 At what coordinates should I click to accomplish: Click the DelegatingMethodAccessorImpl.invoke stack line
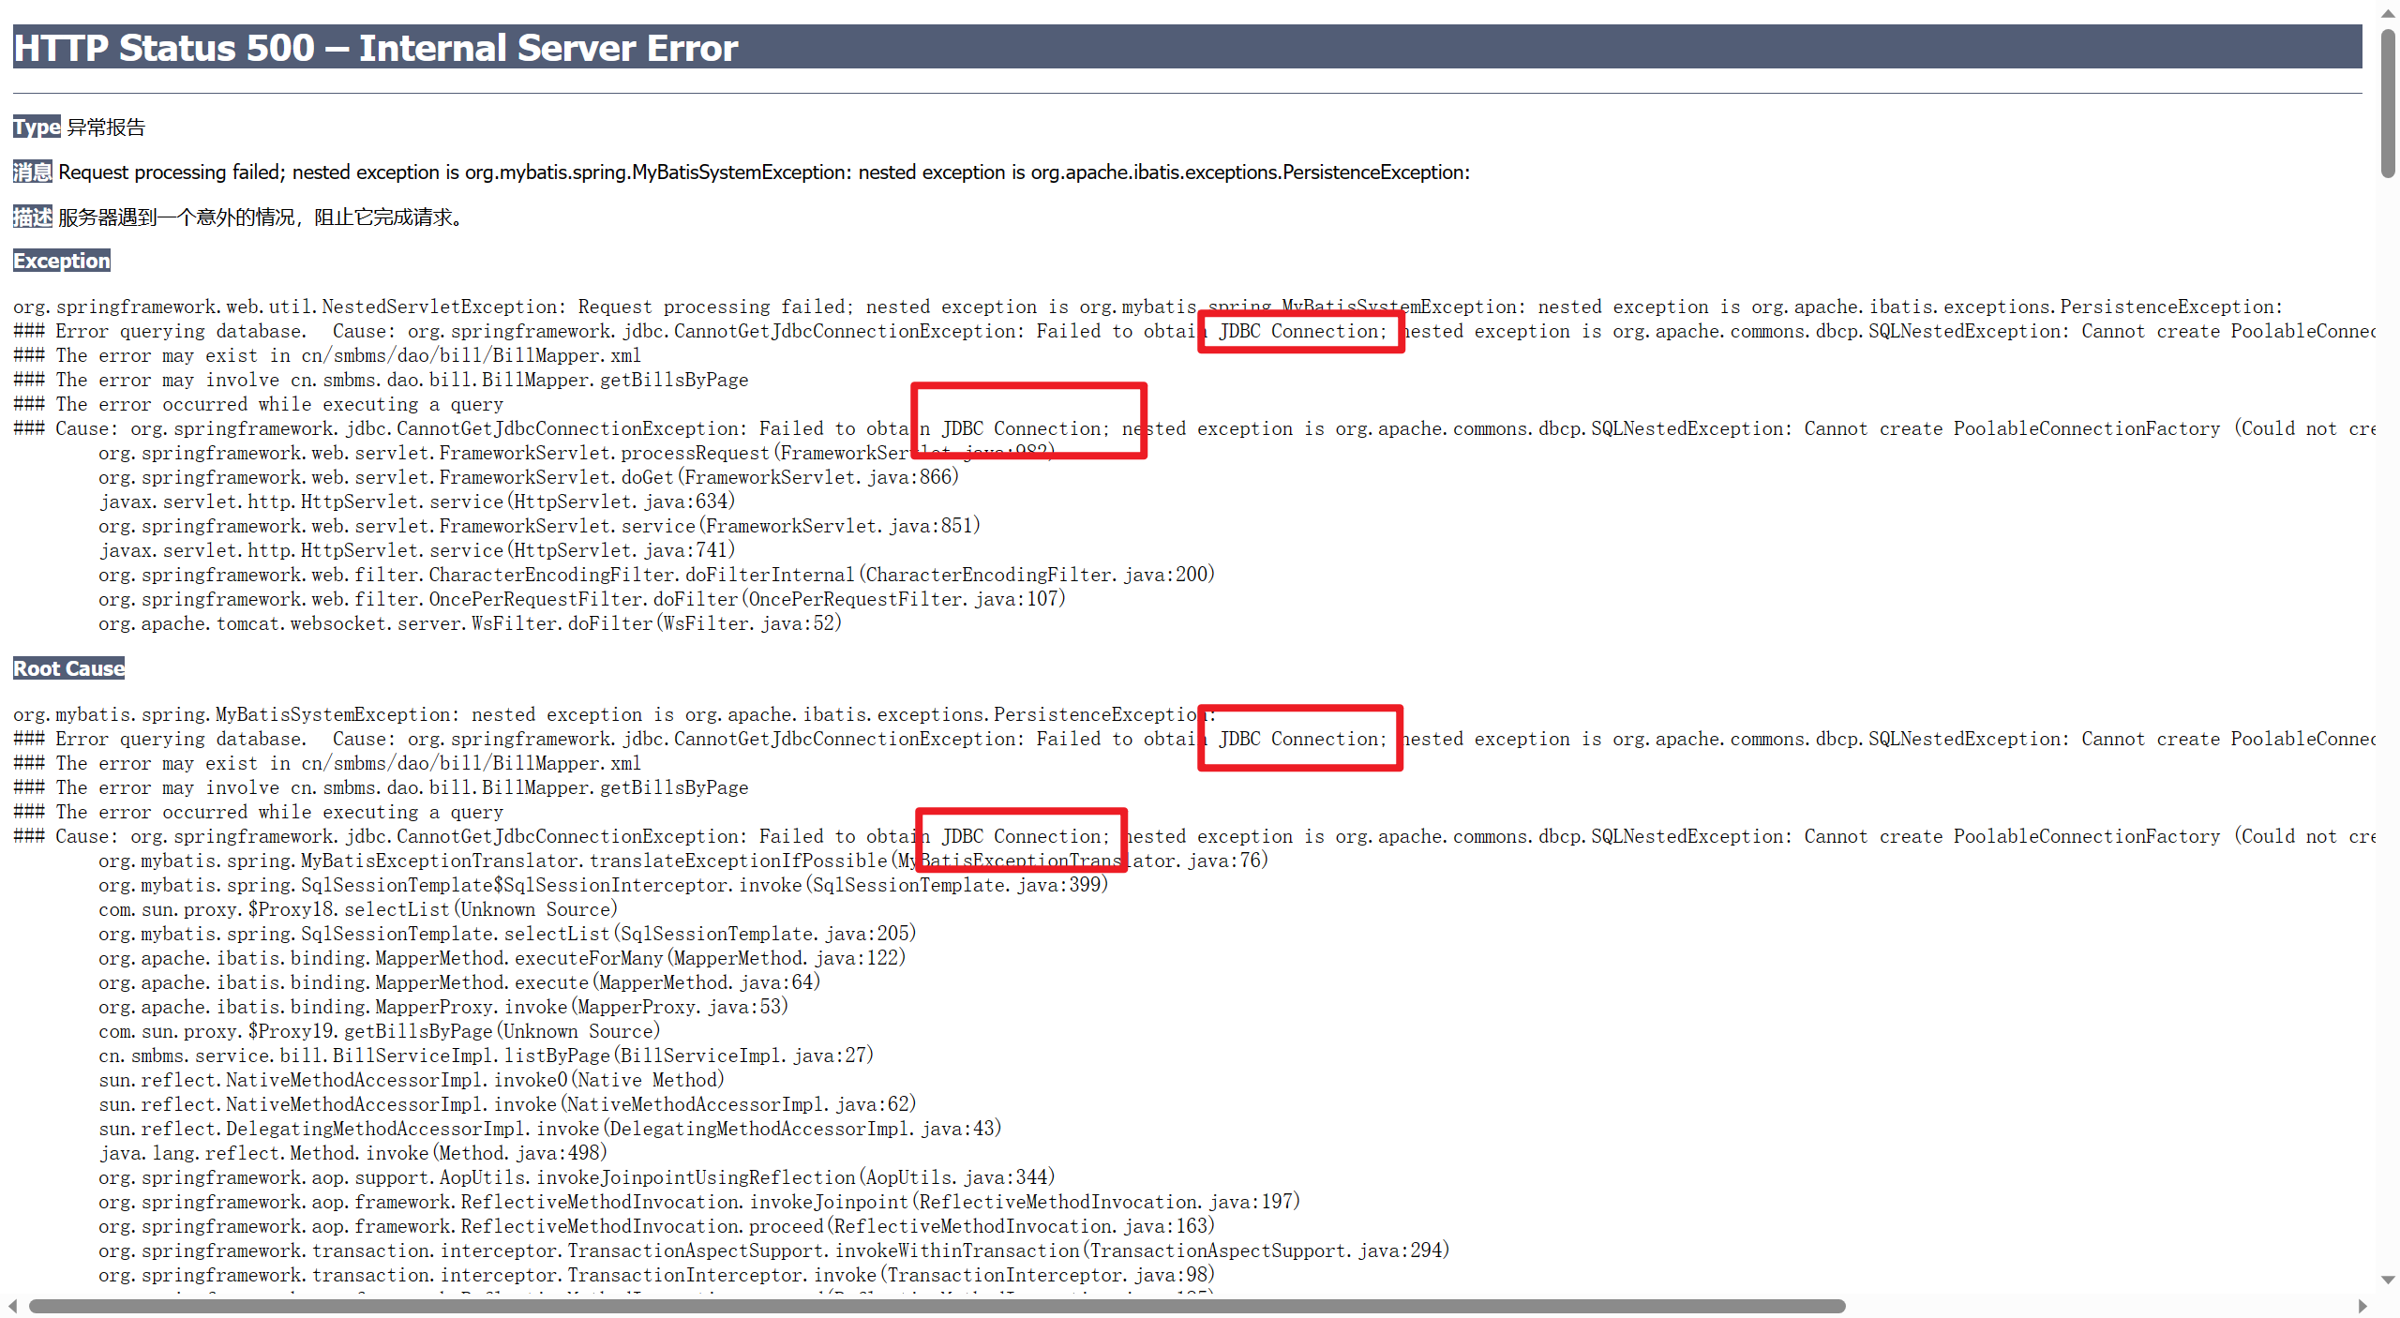pyautogui.click(x=550, y=1129)
